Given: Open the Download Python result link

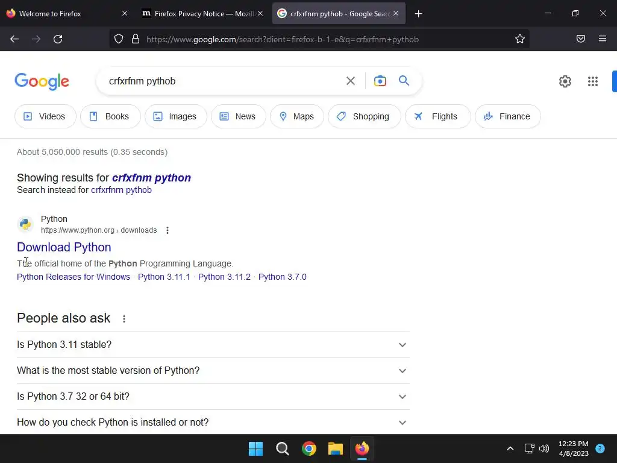Looking at the screenshot, I should [x=64, y=247].
